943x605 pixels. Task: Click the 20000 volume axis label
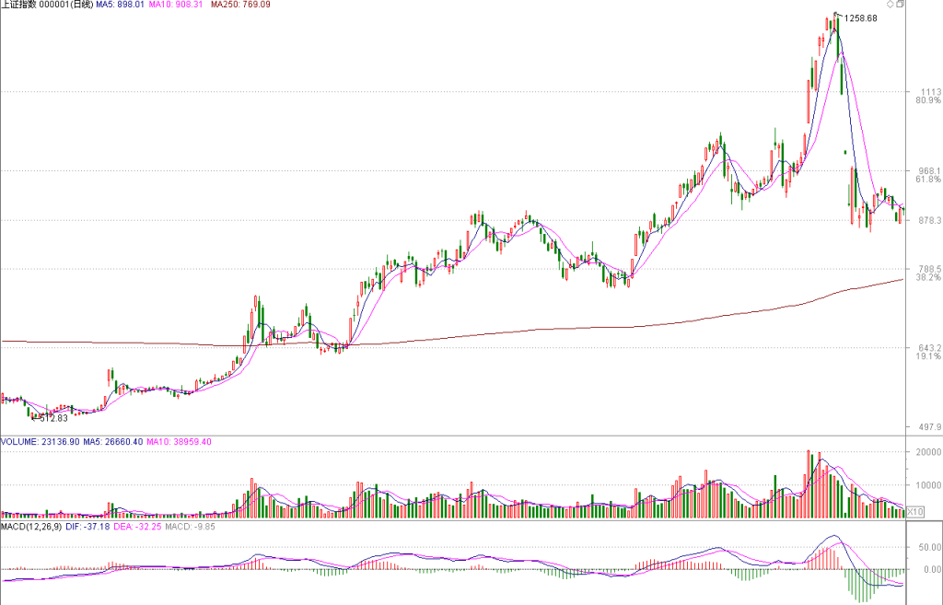click(928, 451)
